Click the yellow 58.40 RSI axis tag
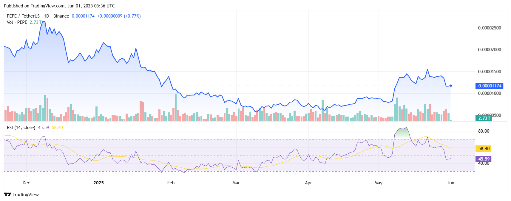 [484, 149]
